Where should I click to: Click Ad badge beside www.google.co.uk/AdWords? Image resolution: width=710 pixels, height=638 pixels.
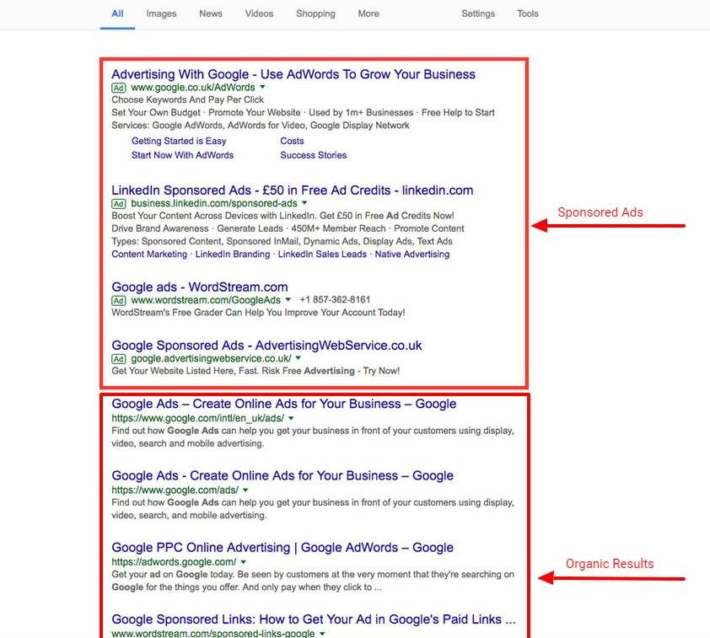[119, 88]
